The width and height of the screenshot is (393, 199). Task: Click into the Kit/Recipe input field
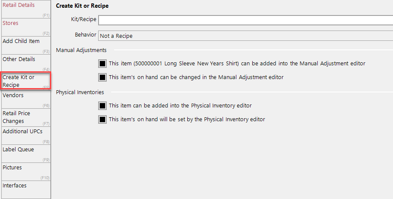click(x=246, y=20)
